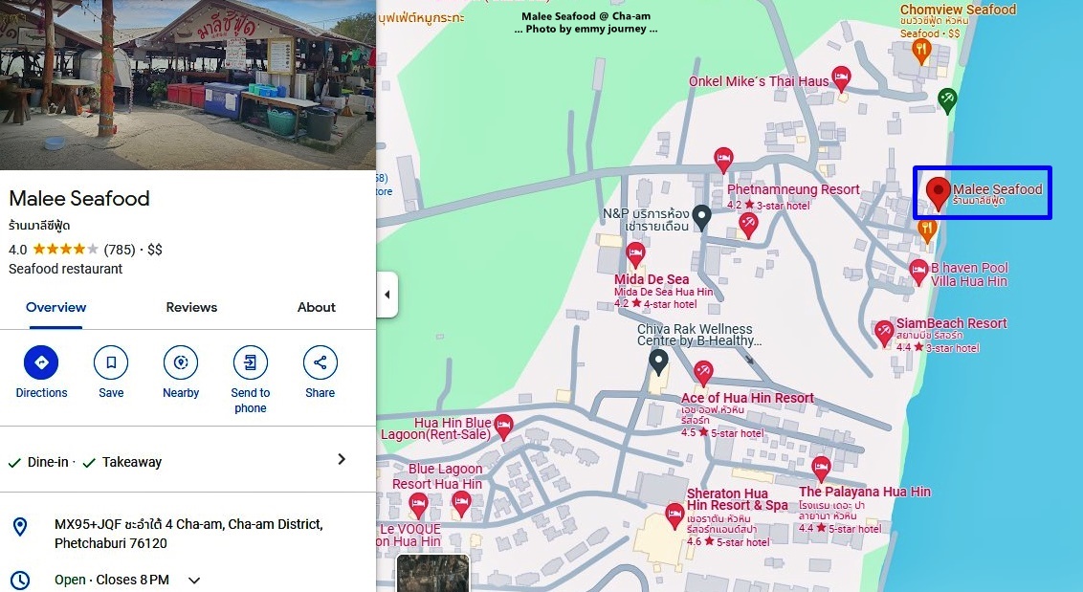The image size is (1083, 592).
Task: Expand the Dine-in Takeaway service options chevron
Action: coord(342,459)
